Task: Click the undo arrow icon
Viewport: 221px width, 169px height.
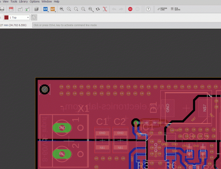Action: click(x=114, y=9)
